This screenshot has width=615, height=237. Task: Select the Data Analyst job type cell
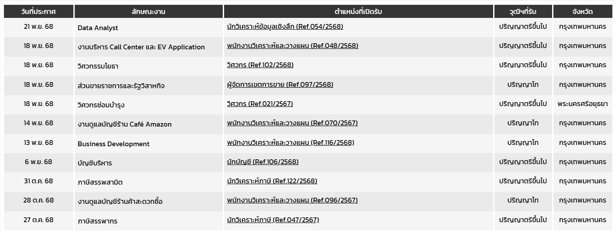tap(98, 28)
